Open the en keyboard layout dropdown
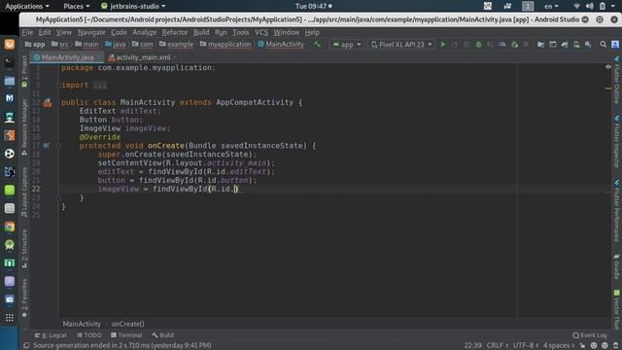The height and width of the screenshot is (350, 622). coord(551,6)
